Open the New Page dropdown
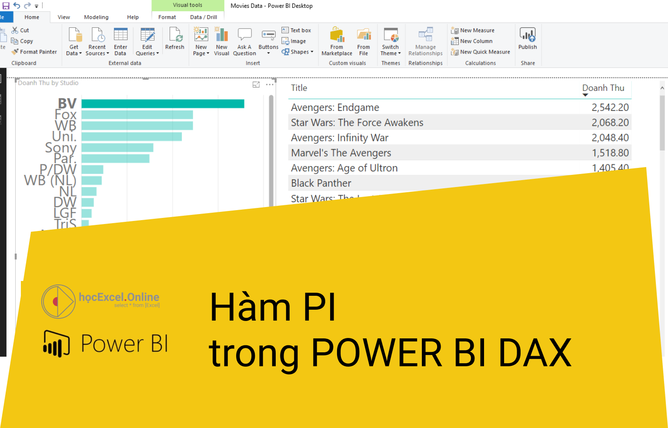Image resolution: width=668 pixels, height=428 pixels. (x=201, y=41)
